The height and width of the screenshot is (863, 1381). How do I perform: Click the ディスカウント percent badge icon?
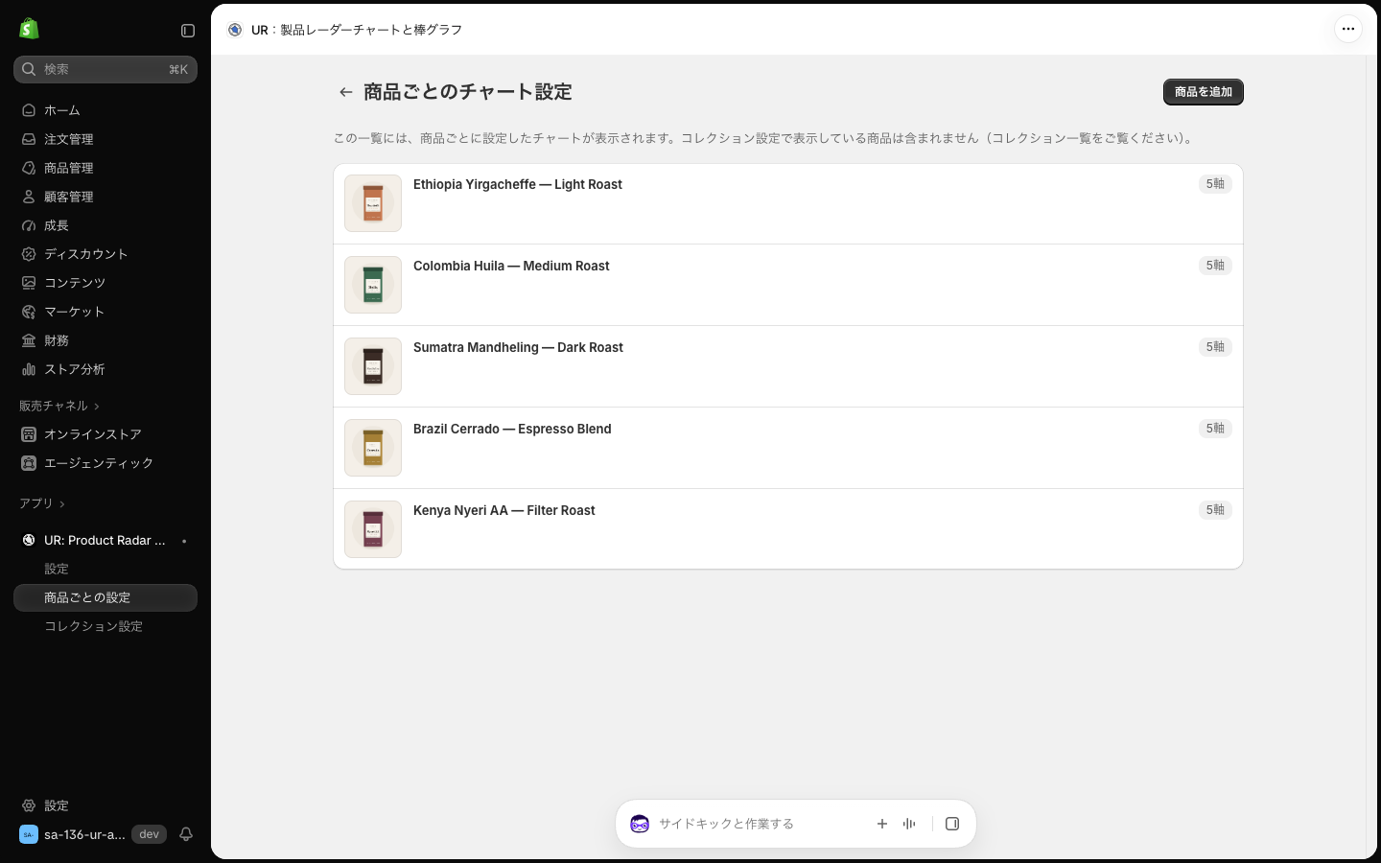(29, 254)
